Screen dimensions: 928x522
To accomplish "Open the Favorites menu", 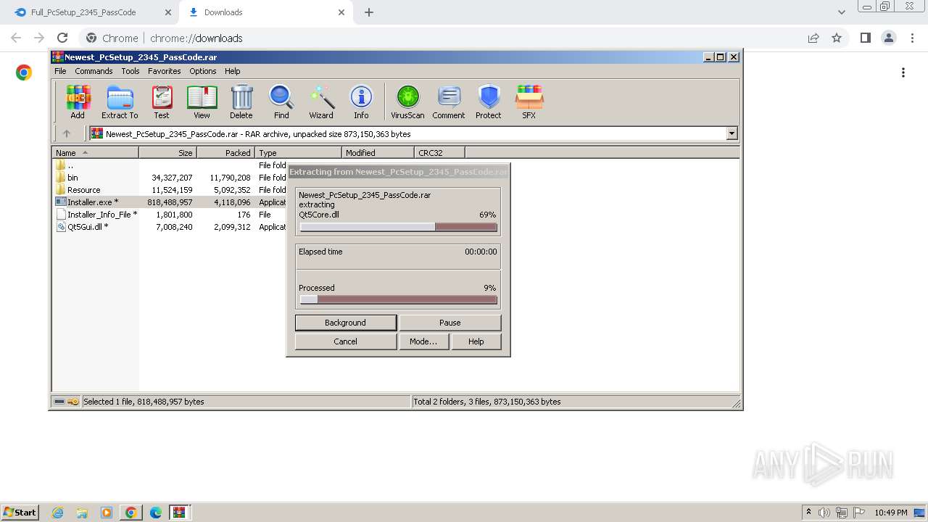I will click(165, 71).
